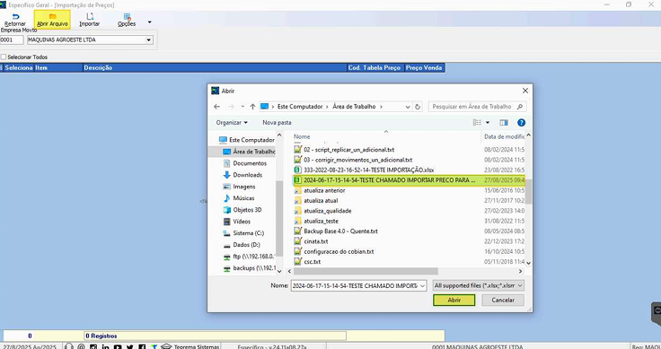Open Músicas in the navigation pane
661x349 pixels.
pyautogui.click(x=239, y=198)
